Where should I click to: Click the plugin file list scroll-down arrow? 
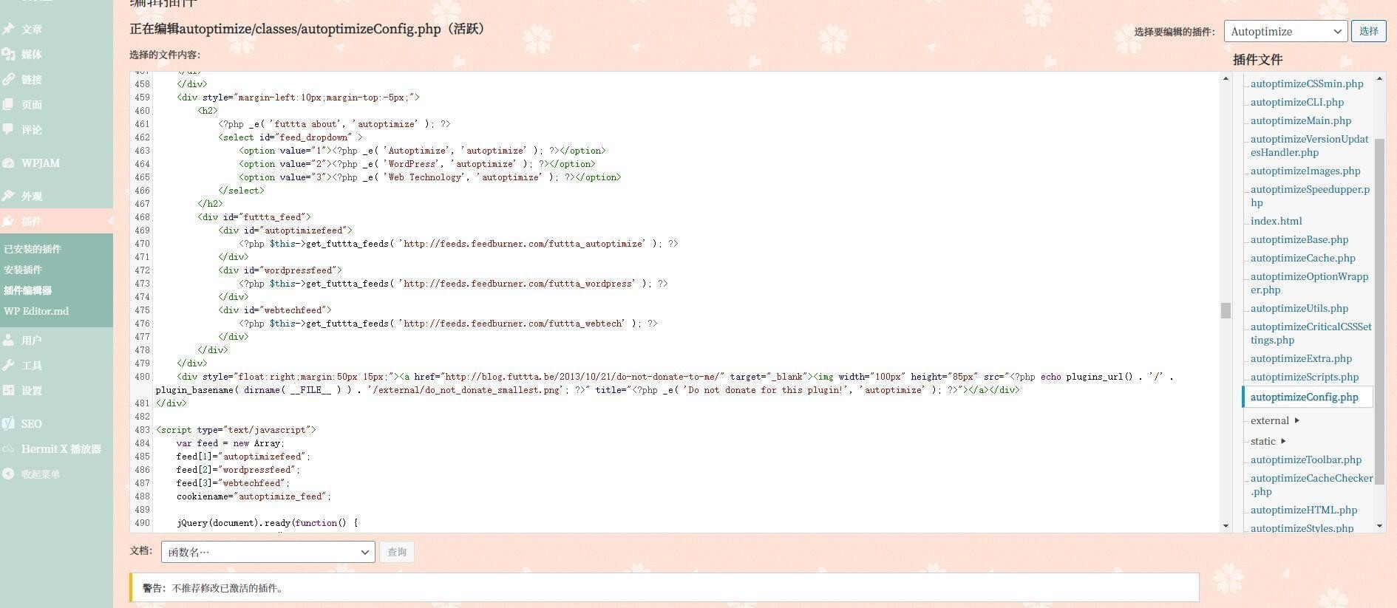coord(1379,526)
